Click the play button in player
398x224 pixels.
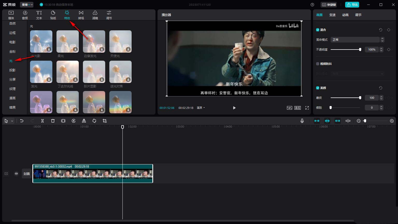[x=234, y=108]
